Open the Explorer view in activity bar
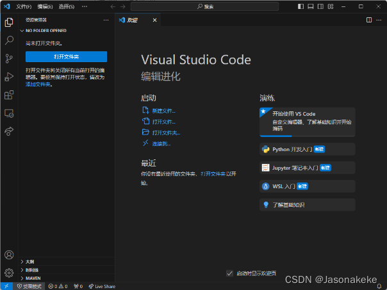387x290 pixels. click(x=9, y=22)
